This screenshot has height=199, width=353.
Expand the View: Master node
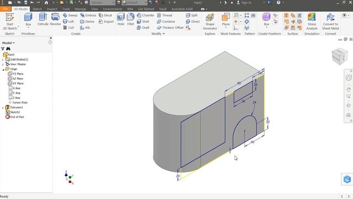pyautogui.click(x=3, y=64)
